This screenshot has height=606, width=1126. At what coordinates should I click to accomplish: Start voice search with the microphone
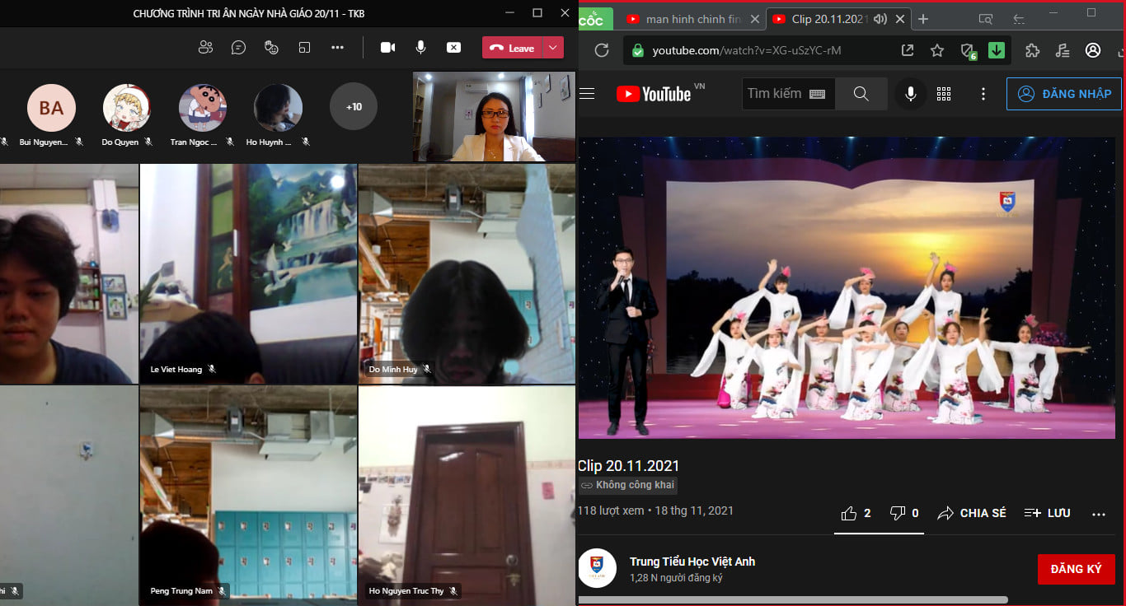tap(911, 94)
